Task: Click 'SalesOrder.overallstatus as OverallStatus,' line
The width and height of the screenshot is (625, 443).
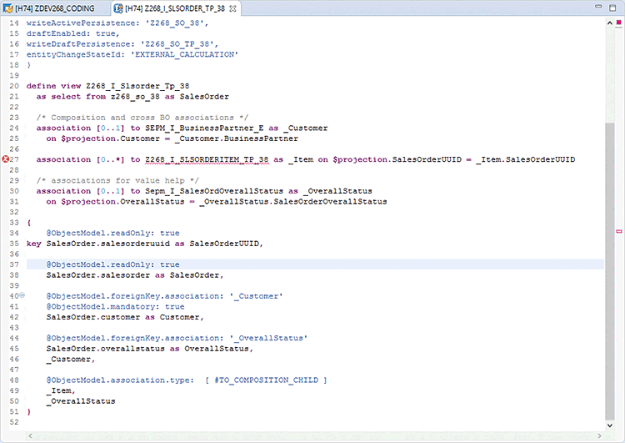Action: pos(150,349)
